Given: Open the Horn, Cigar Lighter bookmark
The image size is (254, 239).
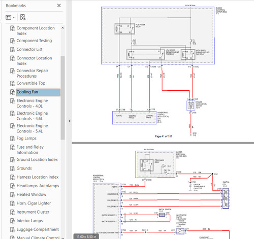Looking at the screenshot, I should tap(34, 203).
